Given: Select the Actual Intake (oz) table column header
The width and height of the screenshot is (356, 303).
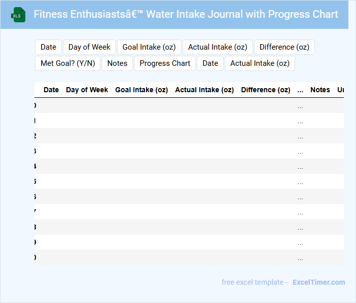Looking at the screenshot, I should 204,90.
